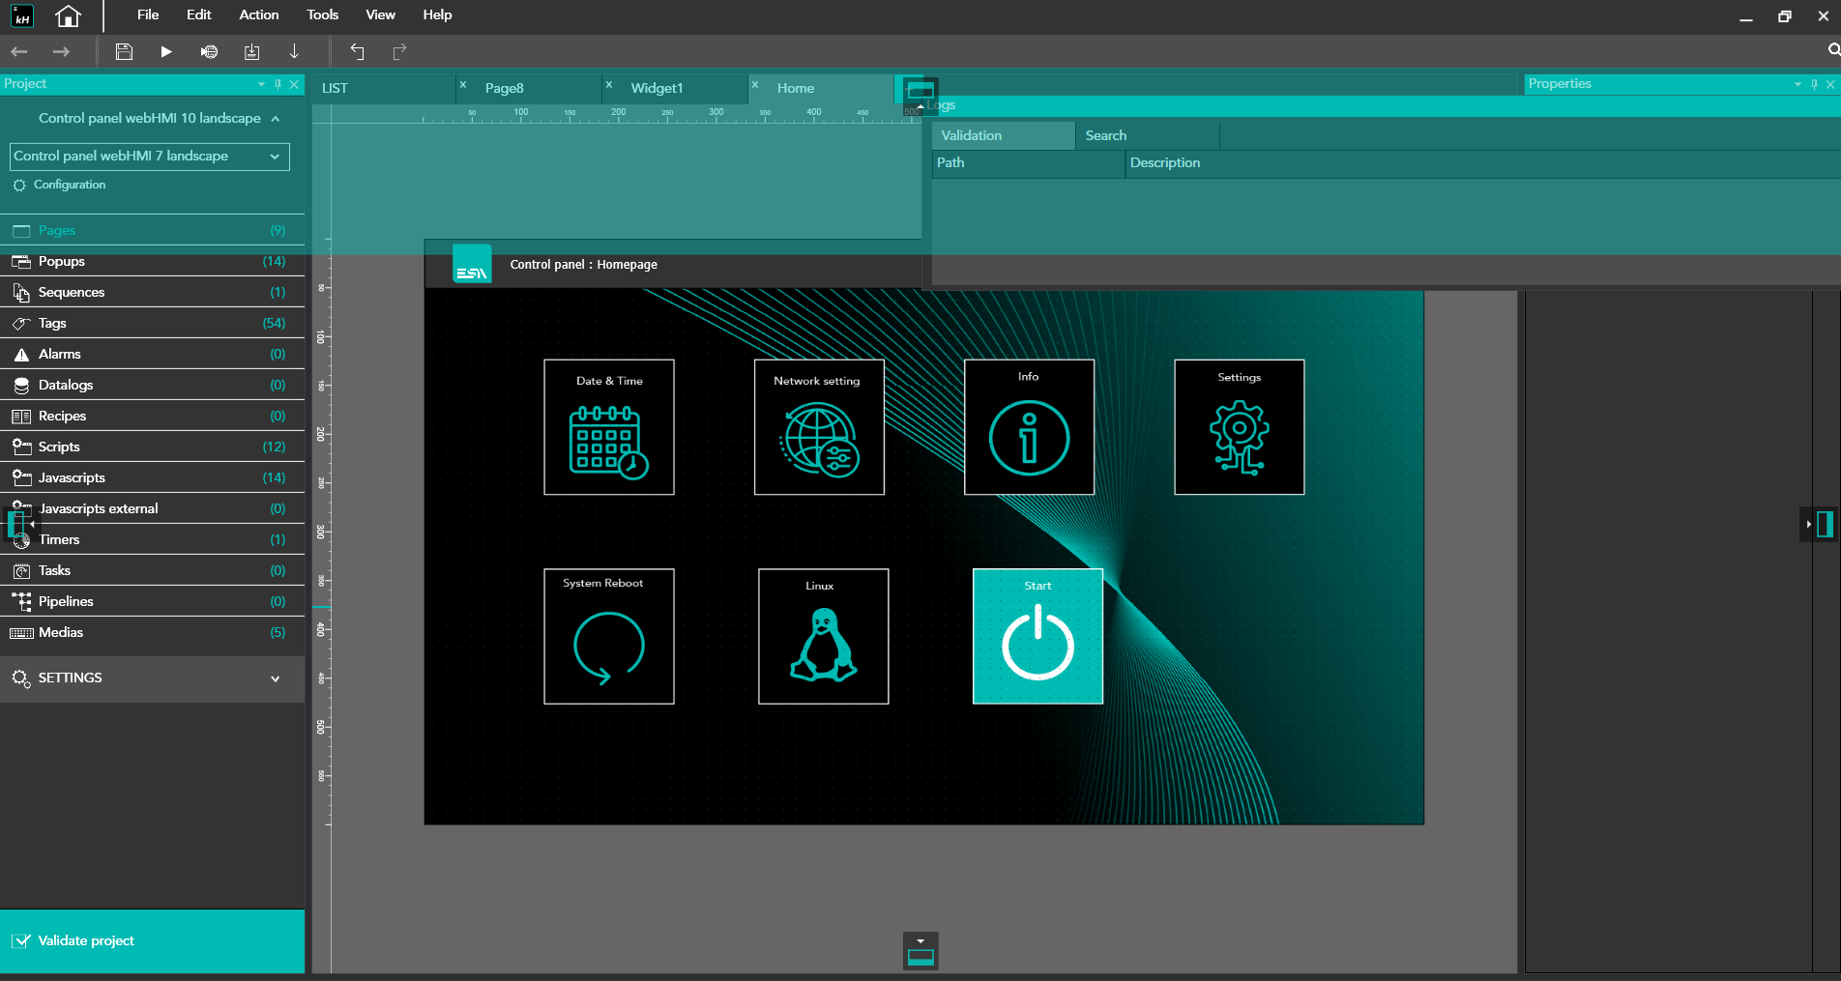The width and height of the screenshot is (1841, 981).
Task: Open the Configuration link
Action: coord(70,185)
